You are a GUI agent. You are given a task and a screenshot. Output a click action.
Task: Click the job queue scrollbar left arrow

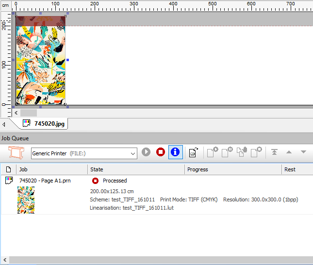(5, 260)
